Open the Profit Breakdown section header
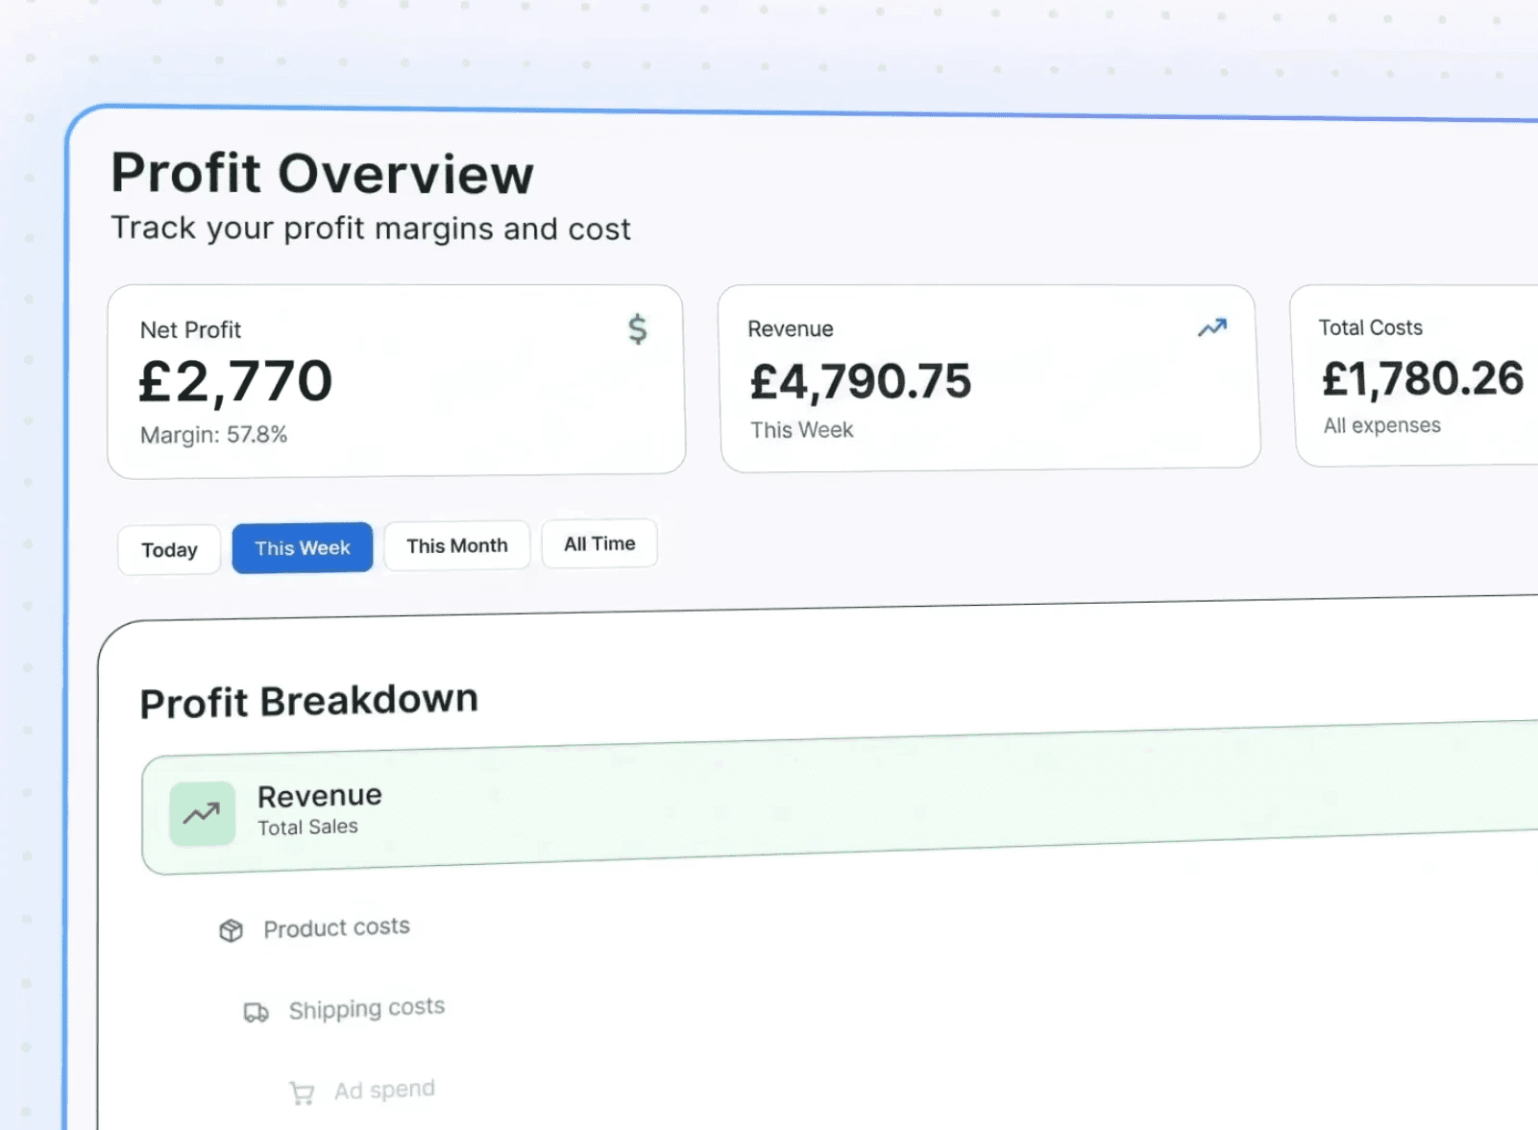 tap(309, 700)
